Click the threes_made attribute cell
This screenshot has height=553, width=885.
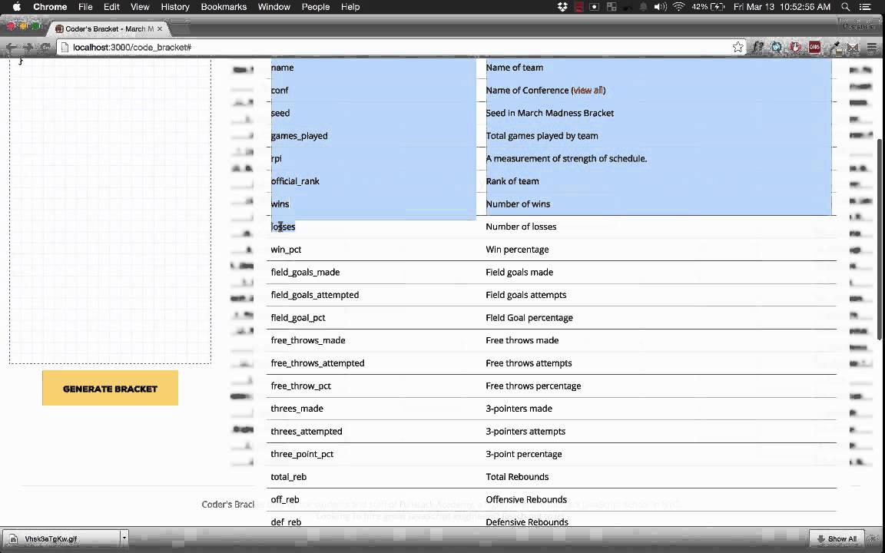(x=297, y=409)
